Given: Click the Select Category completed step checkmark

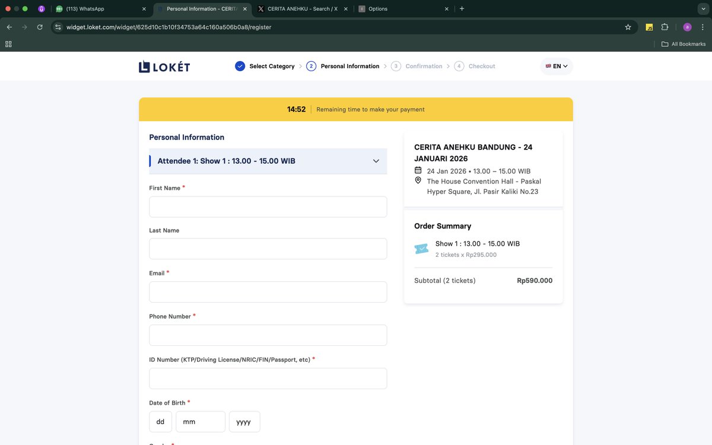Looking at the screenshot, I should [240, 66].
